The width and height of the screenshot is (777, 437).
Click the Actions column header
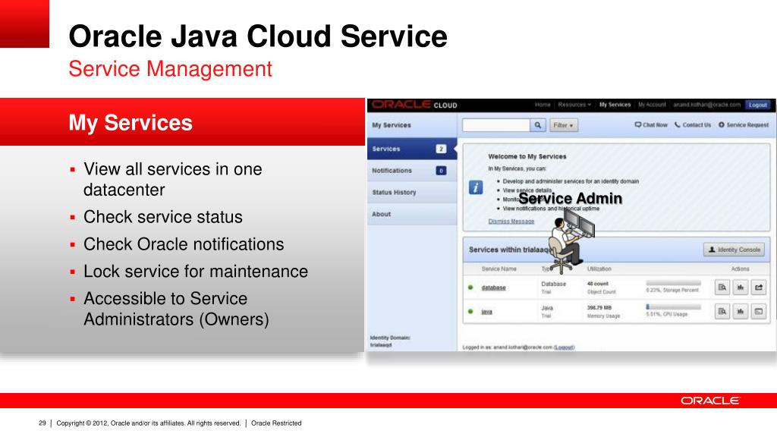(x=741, y=269)
